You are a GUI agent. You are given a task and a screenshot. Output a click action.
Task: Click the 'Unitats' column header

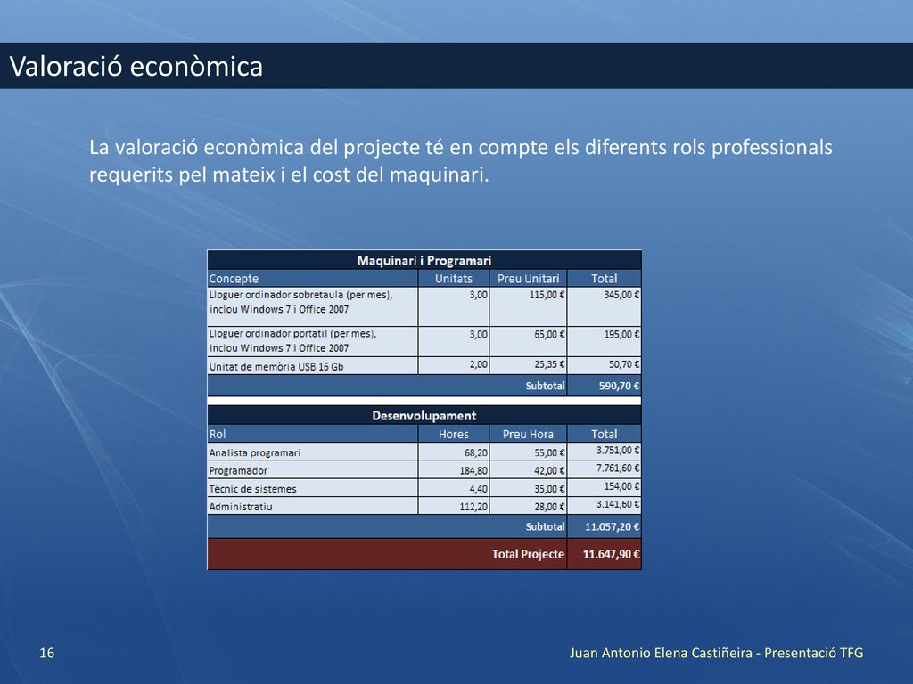(x=454, y=279)
